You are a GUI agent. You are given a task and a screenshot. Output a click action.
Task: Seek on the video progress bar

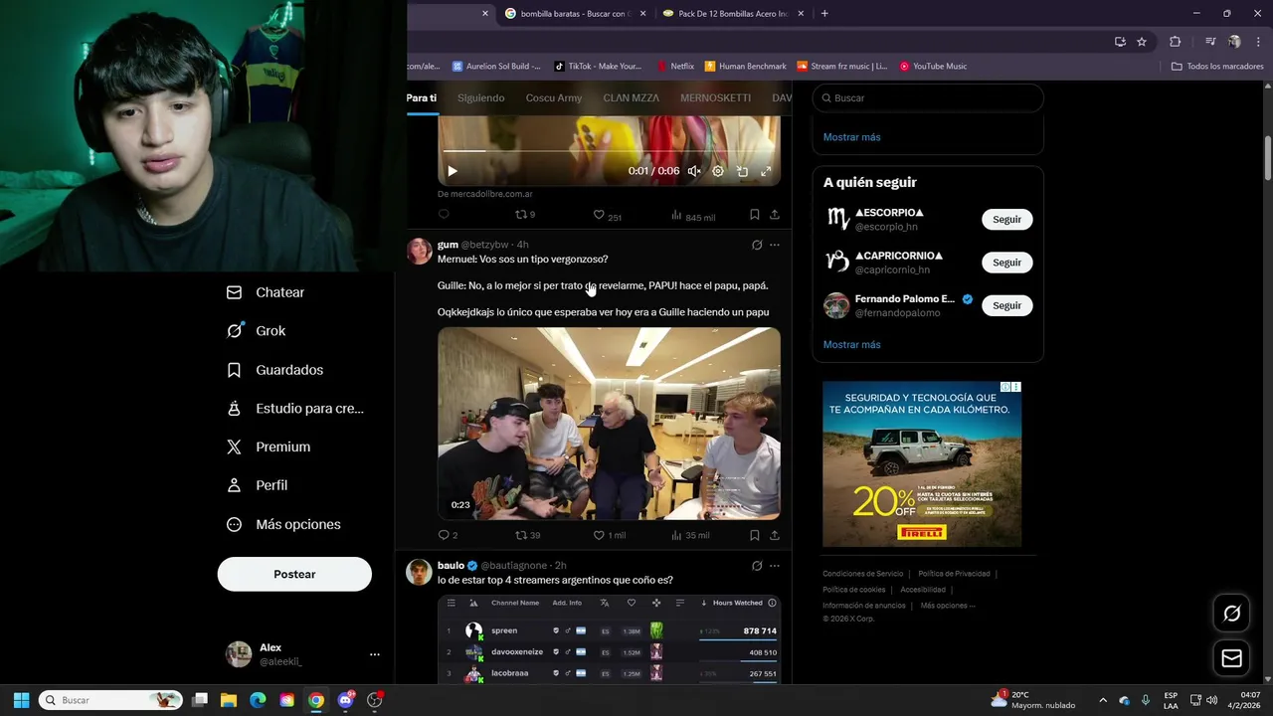point(609,151)
